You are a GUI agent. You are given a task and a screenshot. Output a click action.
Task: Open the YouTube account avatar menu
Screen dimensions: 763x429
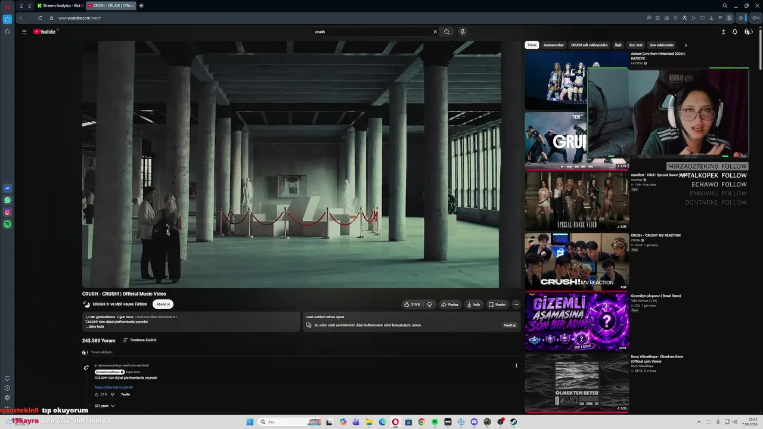[749, 32]
